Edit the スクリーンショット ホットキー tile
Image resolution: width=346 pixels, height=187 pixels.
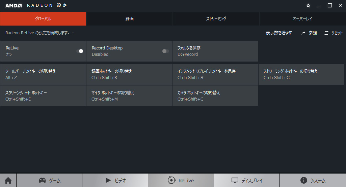pos(43,96)
